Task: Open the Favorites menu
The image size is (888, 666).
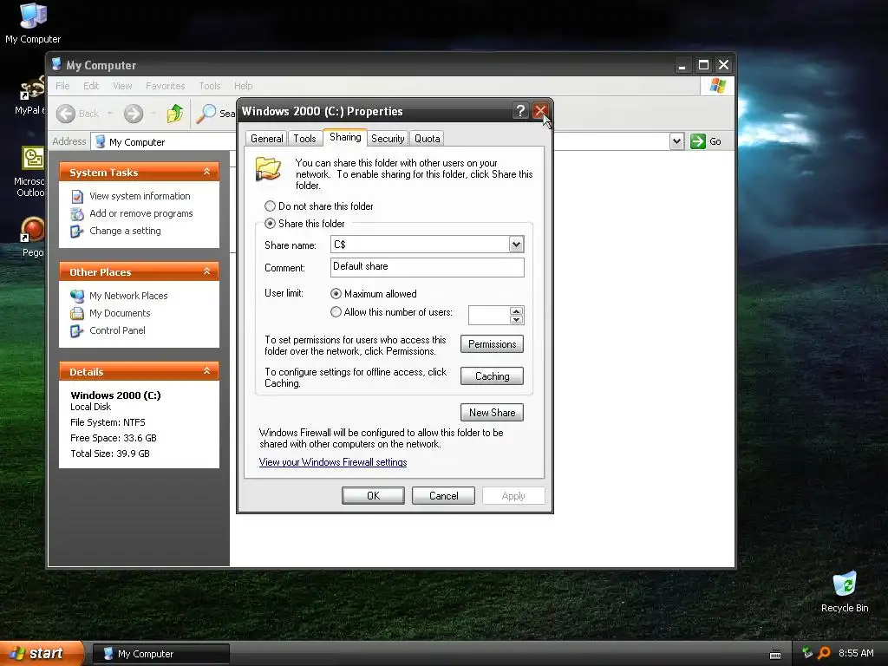Action: click(166, 86)
